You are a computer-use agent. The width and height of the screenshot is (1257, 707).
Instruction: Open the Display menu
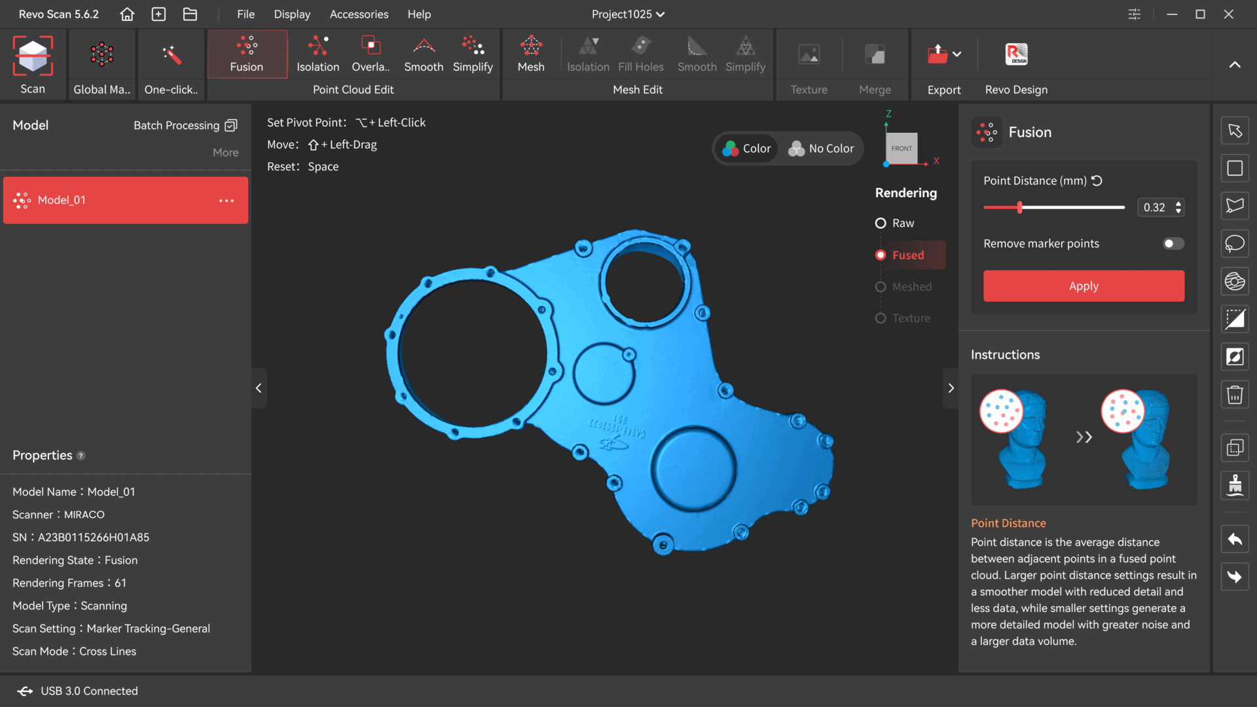292,14
